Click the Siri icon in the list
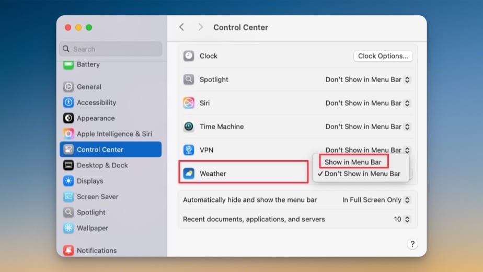Viewport: 483px width, 272px height. click(189, 103)
